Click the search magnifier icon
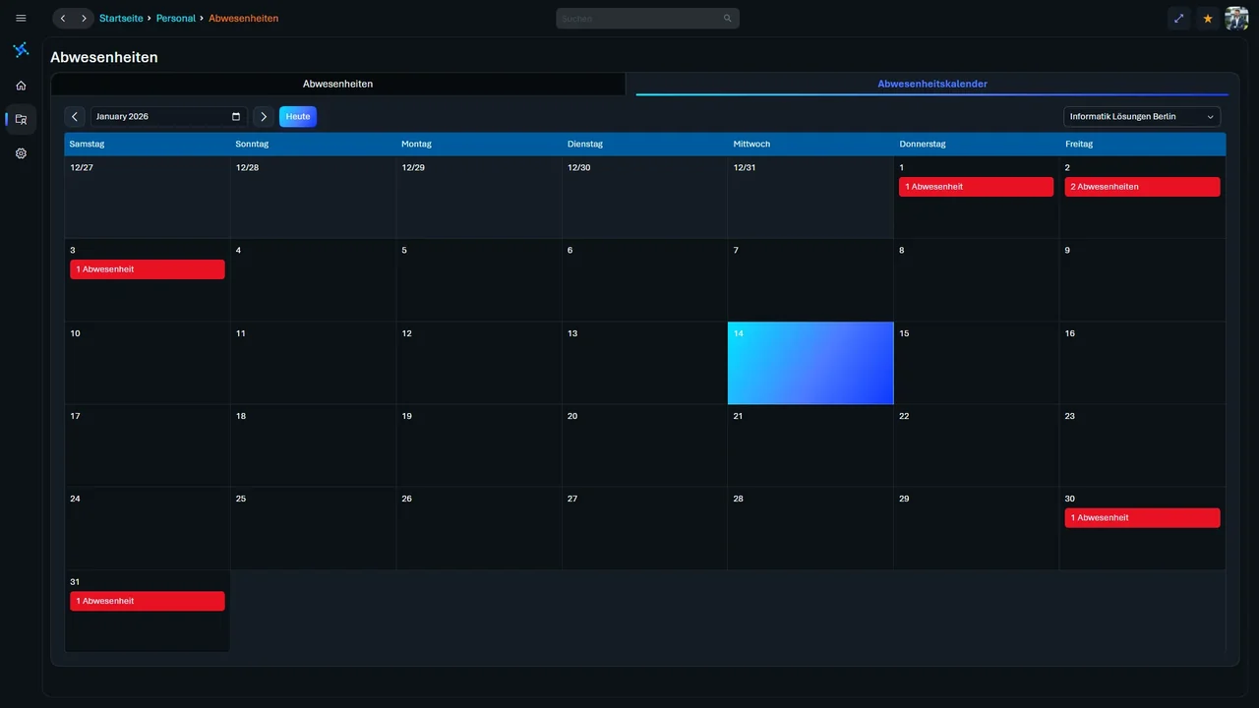Viewport: 1259px width, 708px height. pos(728,19)
